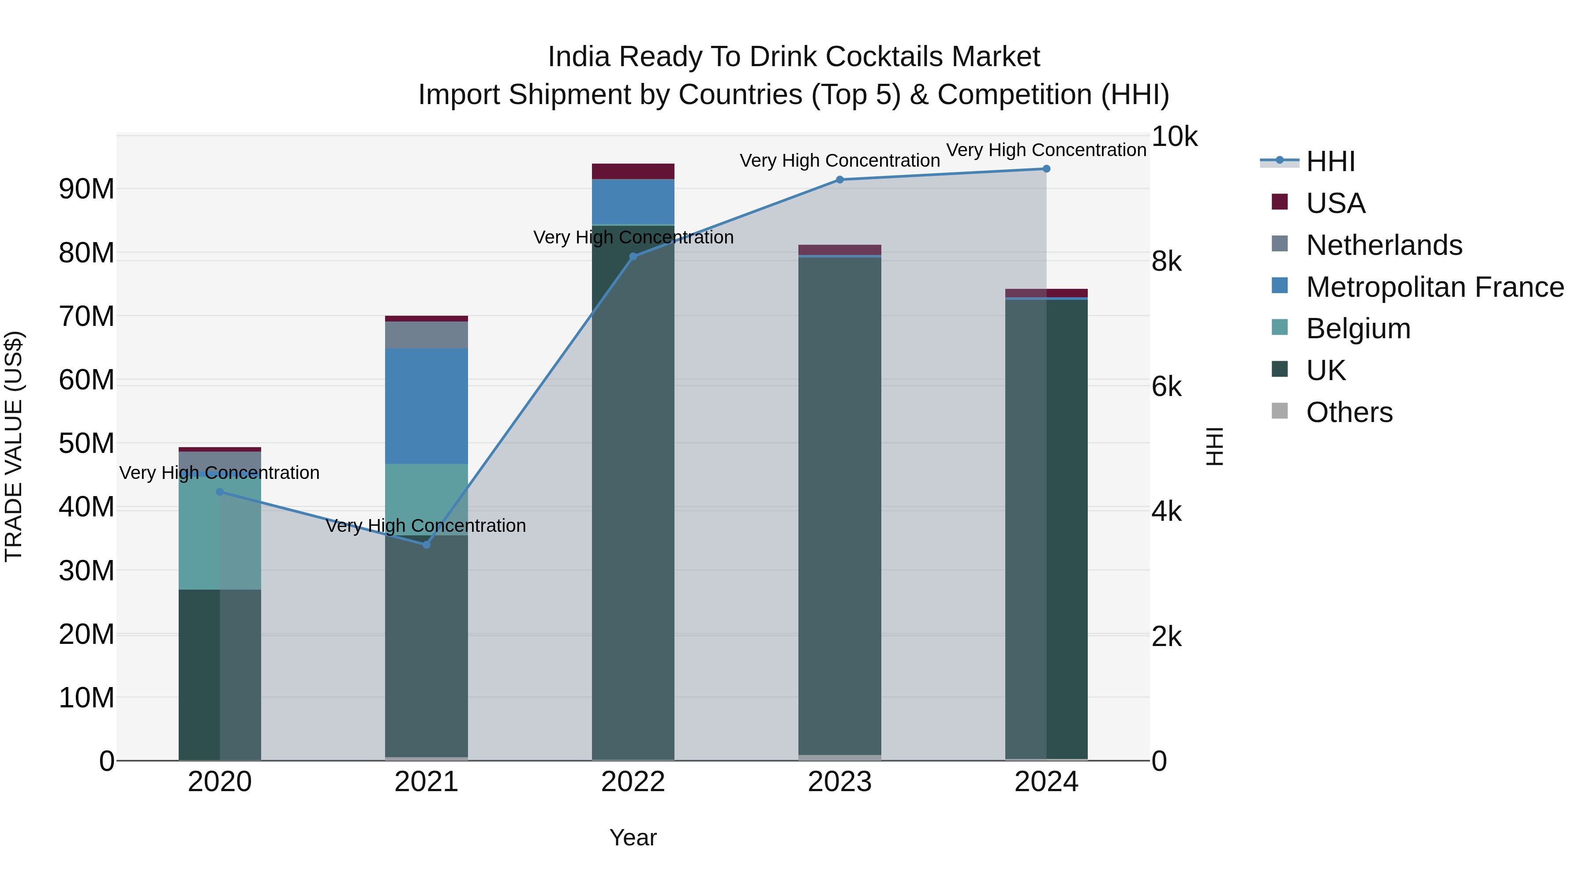The width and height of the screenshot is (1588, 893).
Task: Click the 2022 Very High Concentration annotation
Action: 633,237
